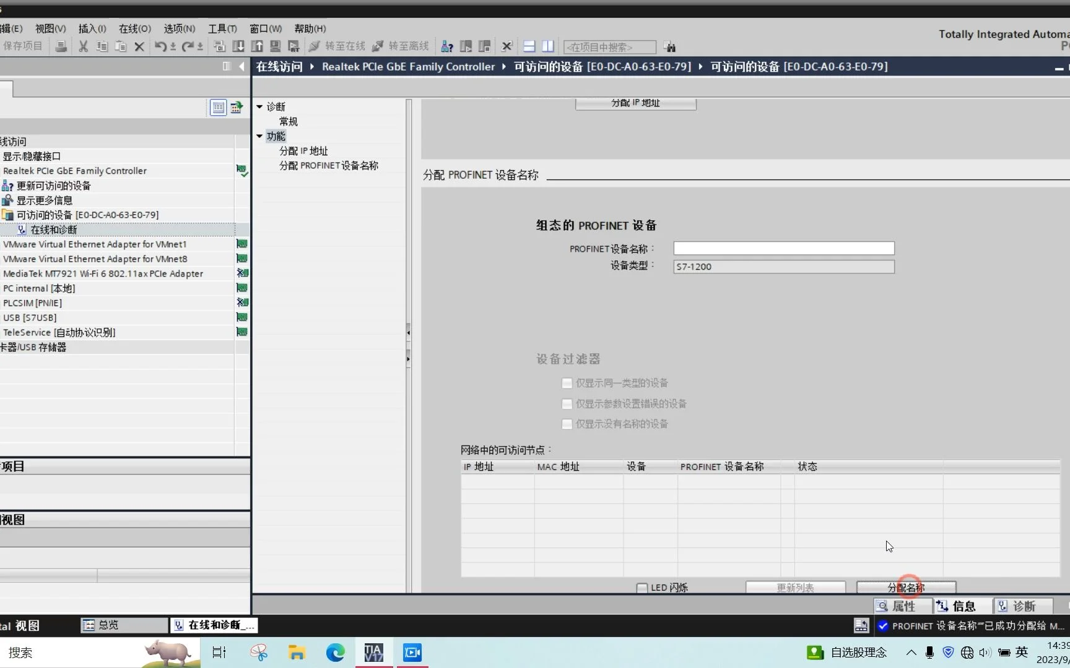Viewport: 1070px width, 668px height.
Task: Collapse the left project tree panel arrow
Action: (x=241, y=66)
